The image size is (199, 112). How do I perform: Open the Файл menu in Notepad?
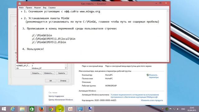pos(21,7)
